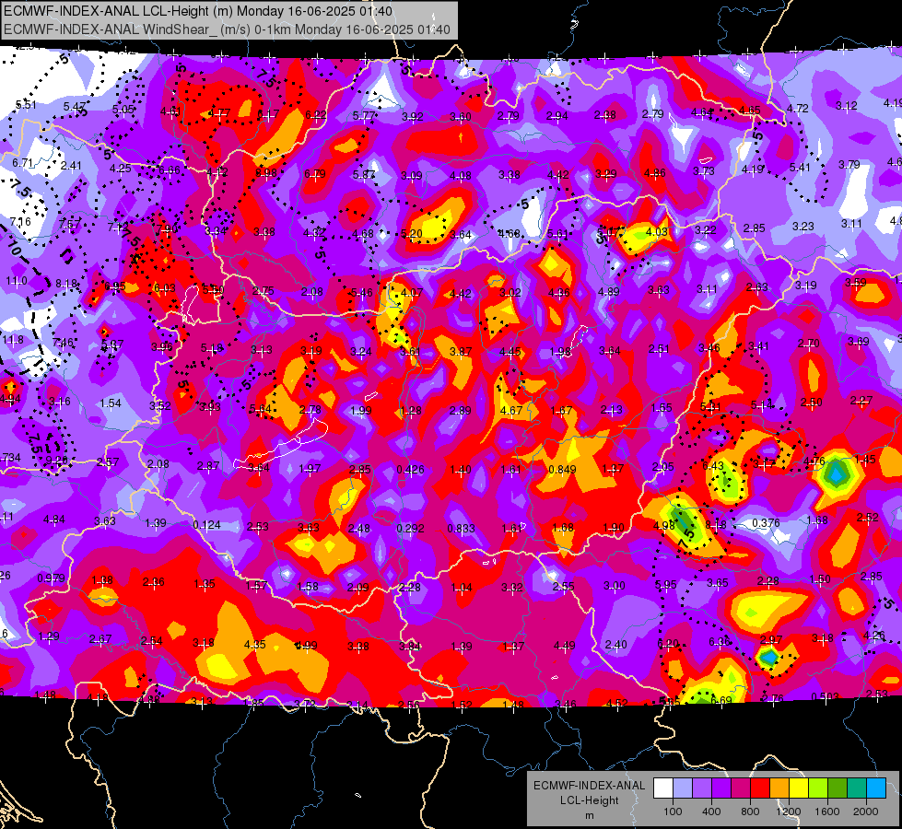This screenshot has width=902, height=829.
Task: Click the red legend swatch after 800
Action: (760, 788)
